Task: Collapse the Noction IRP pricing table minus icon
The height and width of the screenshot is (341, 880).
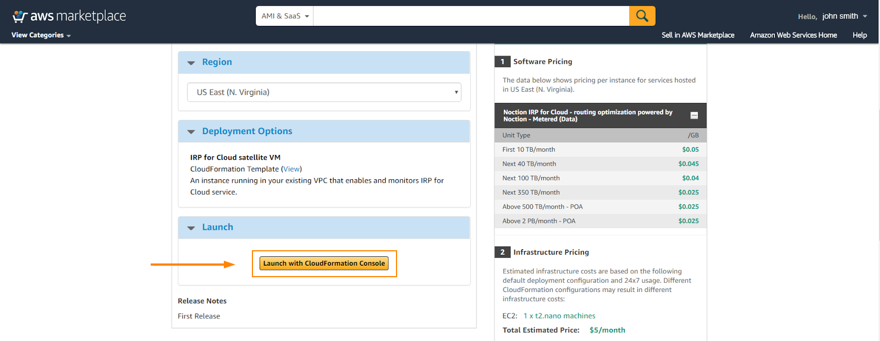Action: point(694,116)
